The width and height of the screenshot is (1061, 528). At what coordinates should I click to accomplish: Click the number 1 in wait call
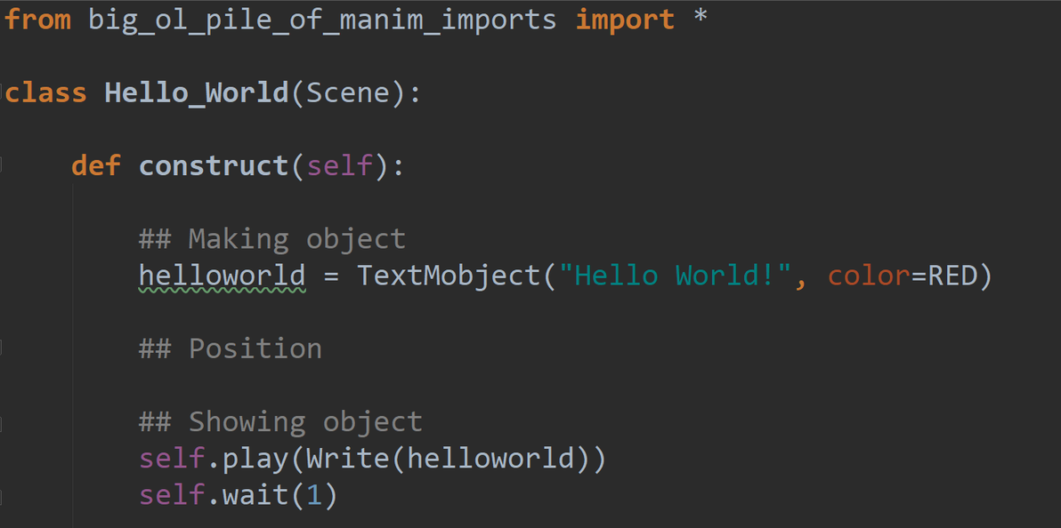313,494
